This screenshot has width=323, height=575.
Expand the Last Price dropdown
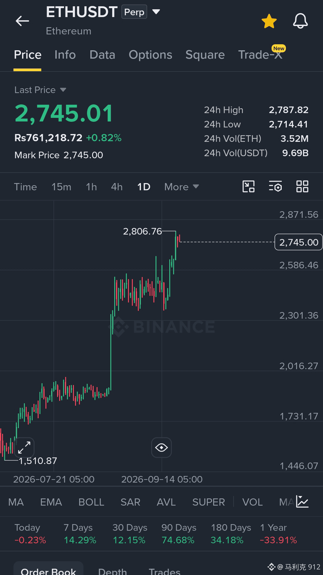tap(63, 90)
